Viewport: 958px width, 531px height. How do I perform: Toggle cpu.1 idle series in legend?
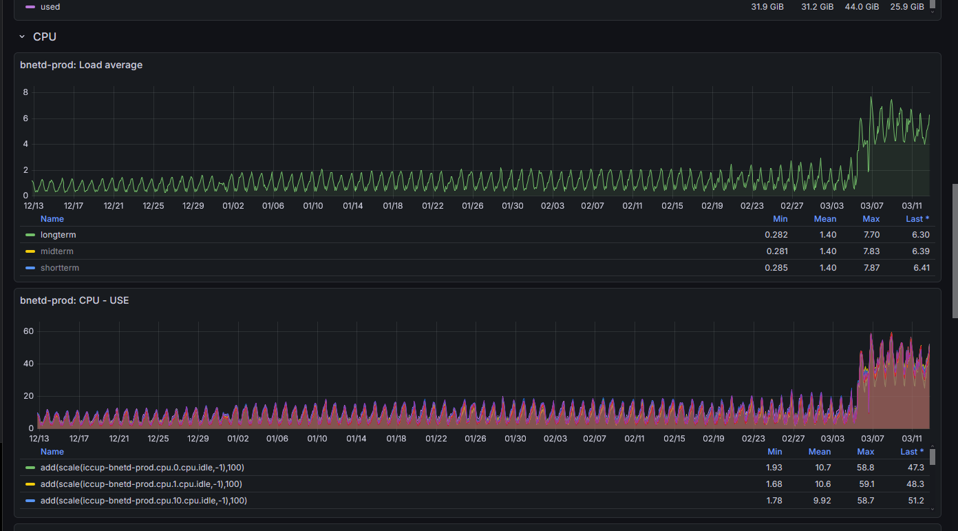(141, 484)
